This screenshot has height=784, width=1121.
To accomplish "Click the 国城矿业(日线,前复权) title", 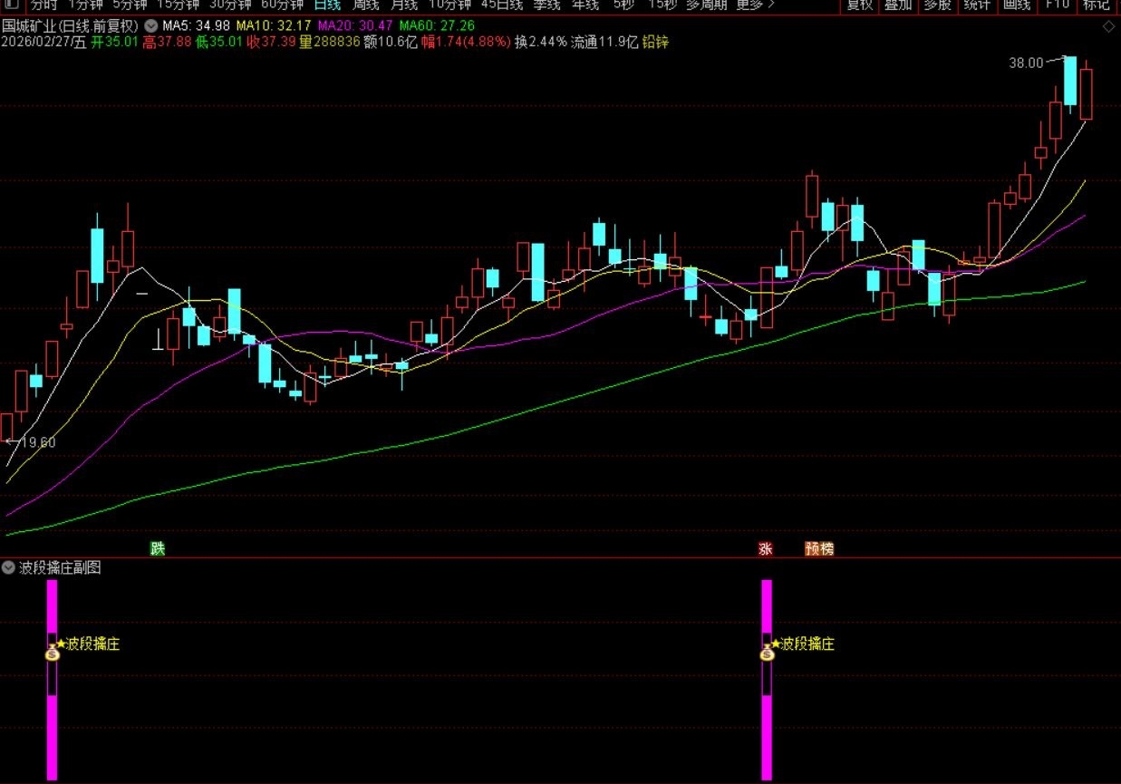I will pos(72,26).
